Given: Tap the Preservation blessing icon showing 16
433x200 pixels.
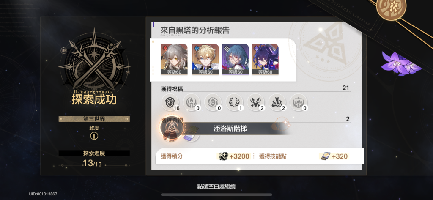Looking at the screenshot, I should (170, 102).
